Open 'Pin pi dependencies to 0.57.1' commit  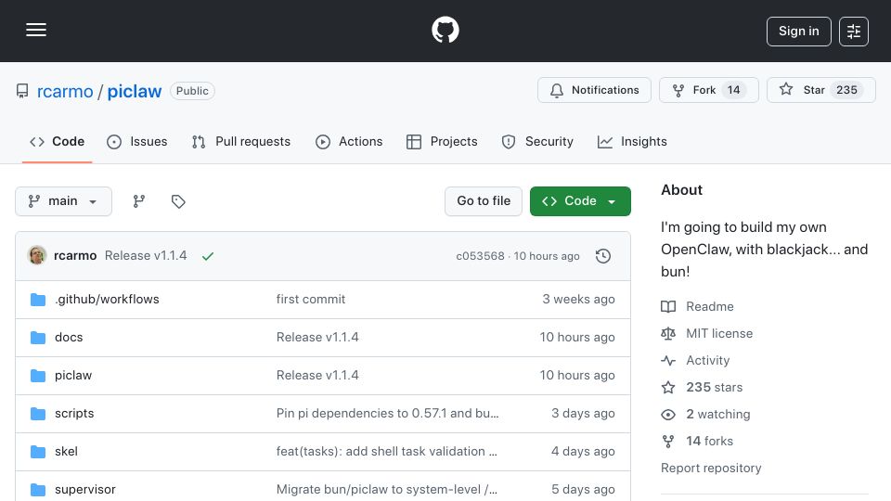coord(388,414)
